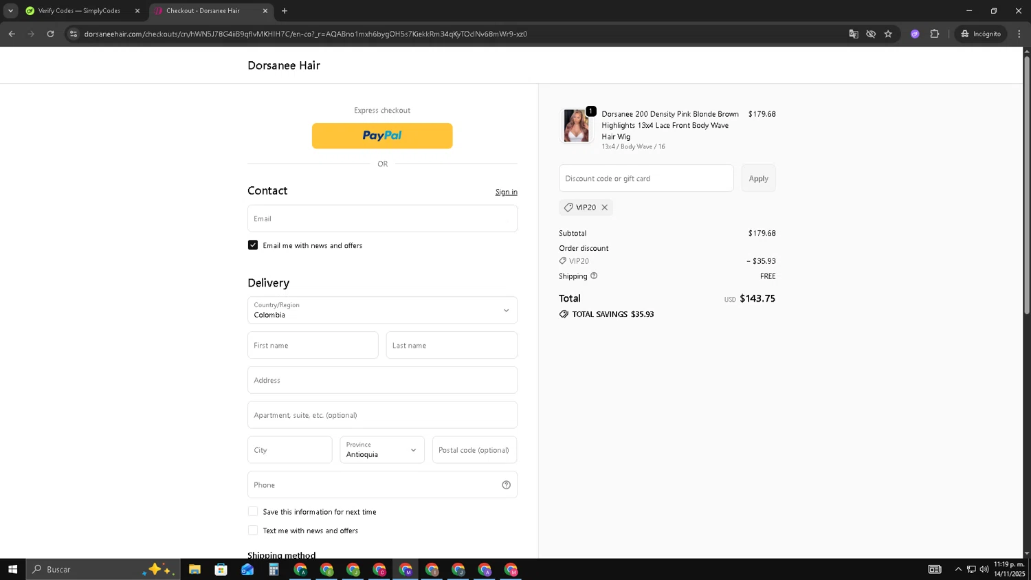Click the forward navigation arrow
Viewport: 1031px width, 580px height.
31,34
